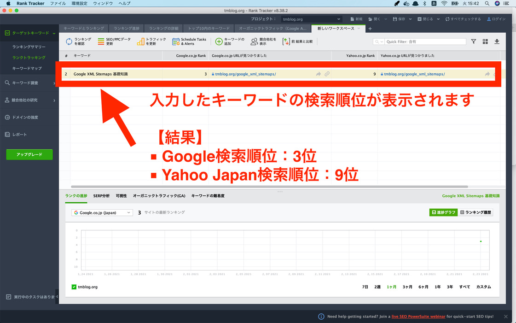Select the 1-year range

tap(437, 287)
